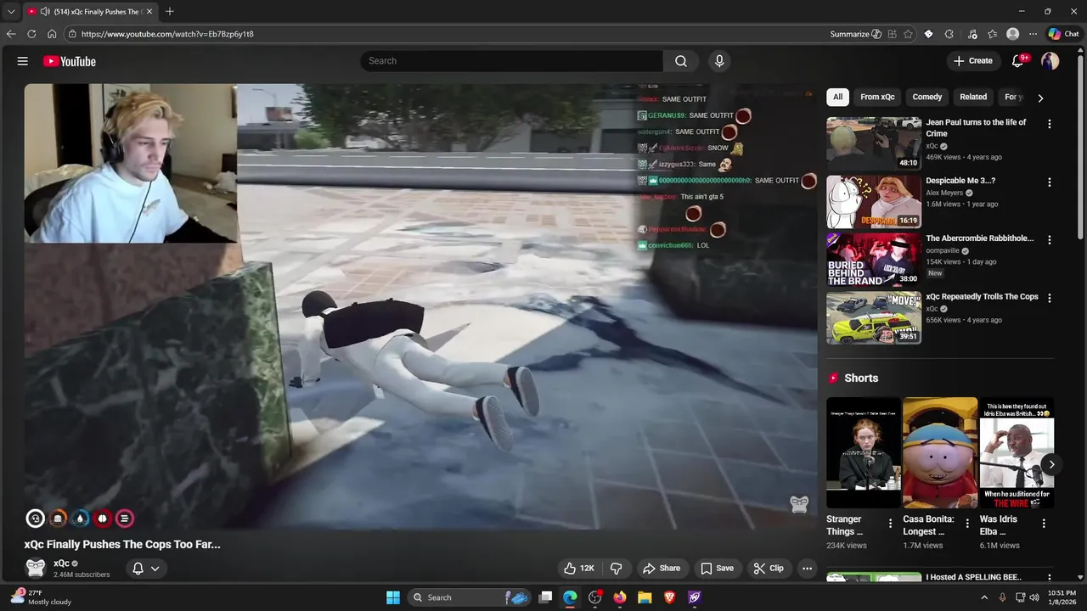Open options for xQc Repeatedly Trolls video
This screenshot has width=1087, height=611.
[1050, 299]
